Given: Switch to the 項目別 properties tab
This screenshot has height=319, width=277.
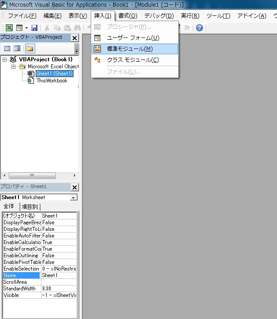Looking at the screenshot, I should coord(30,207).
